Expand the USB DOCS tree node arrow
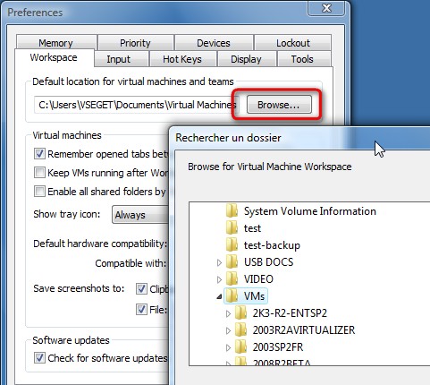Viewport: 430px width, 385px height. pyautogui.click(x=219, y=262)
